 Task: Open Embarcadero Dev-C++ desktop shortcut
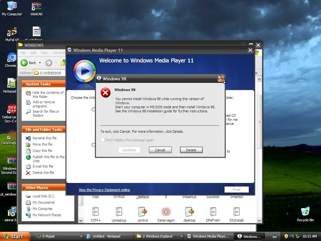tap(10, 113)
